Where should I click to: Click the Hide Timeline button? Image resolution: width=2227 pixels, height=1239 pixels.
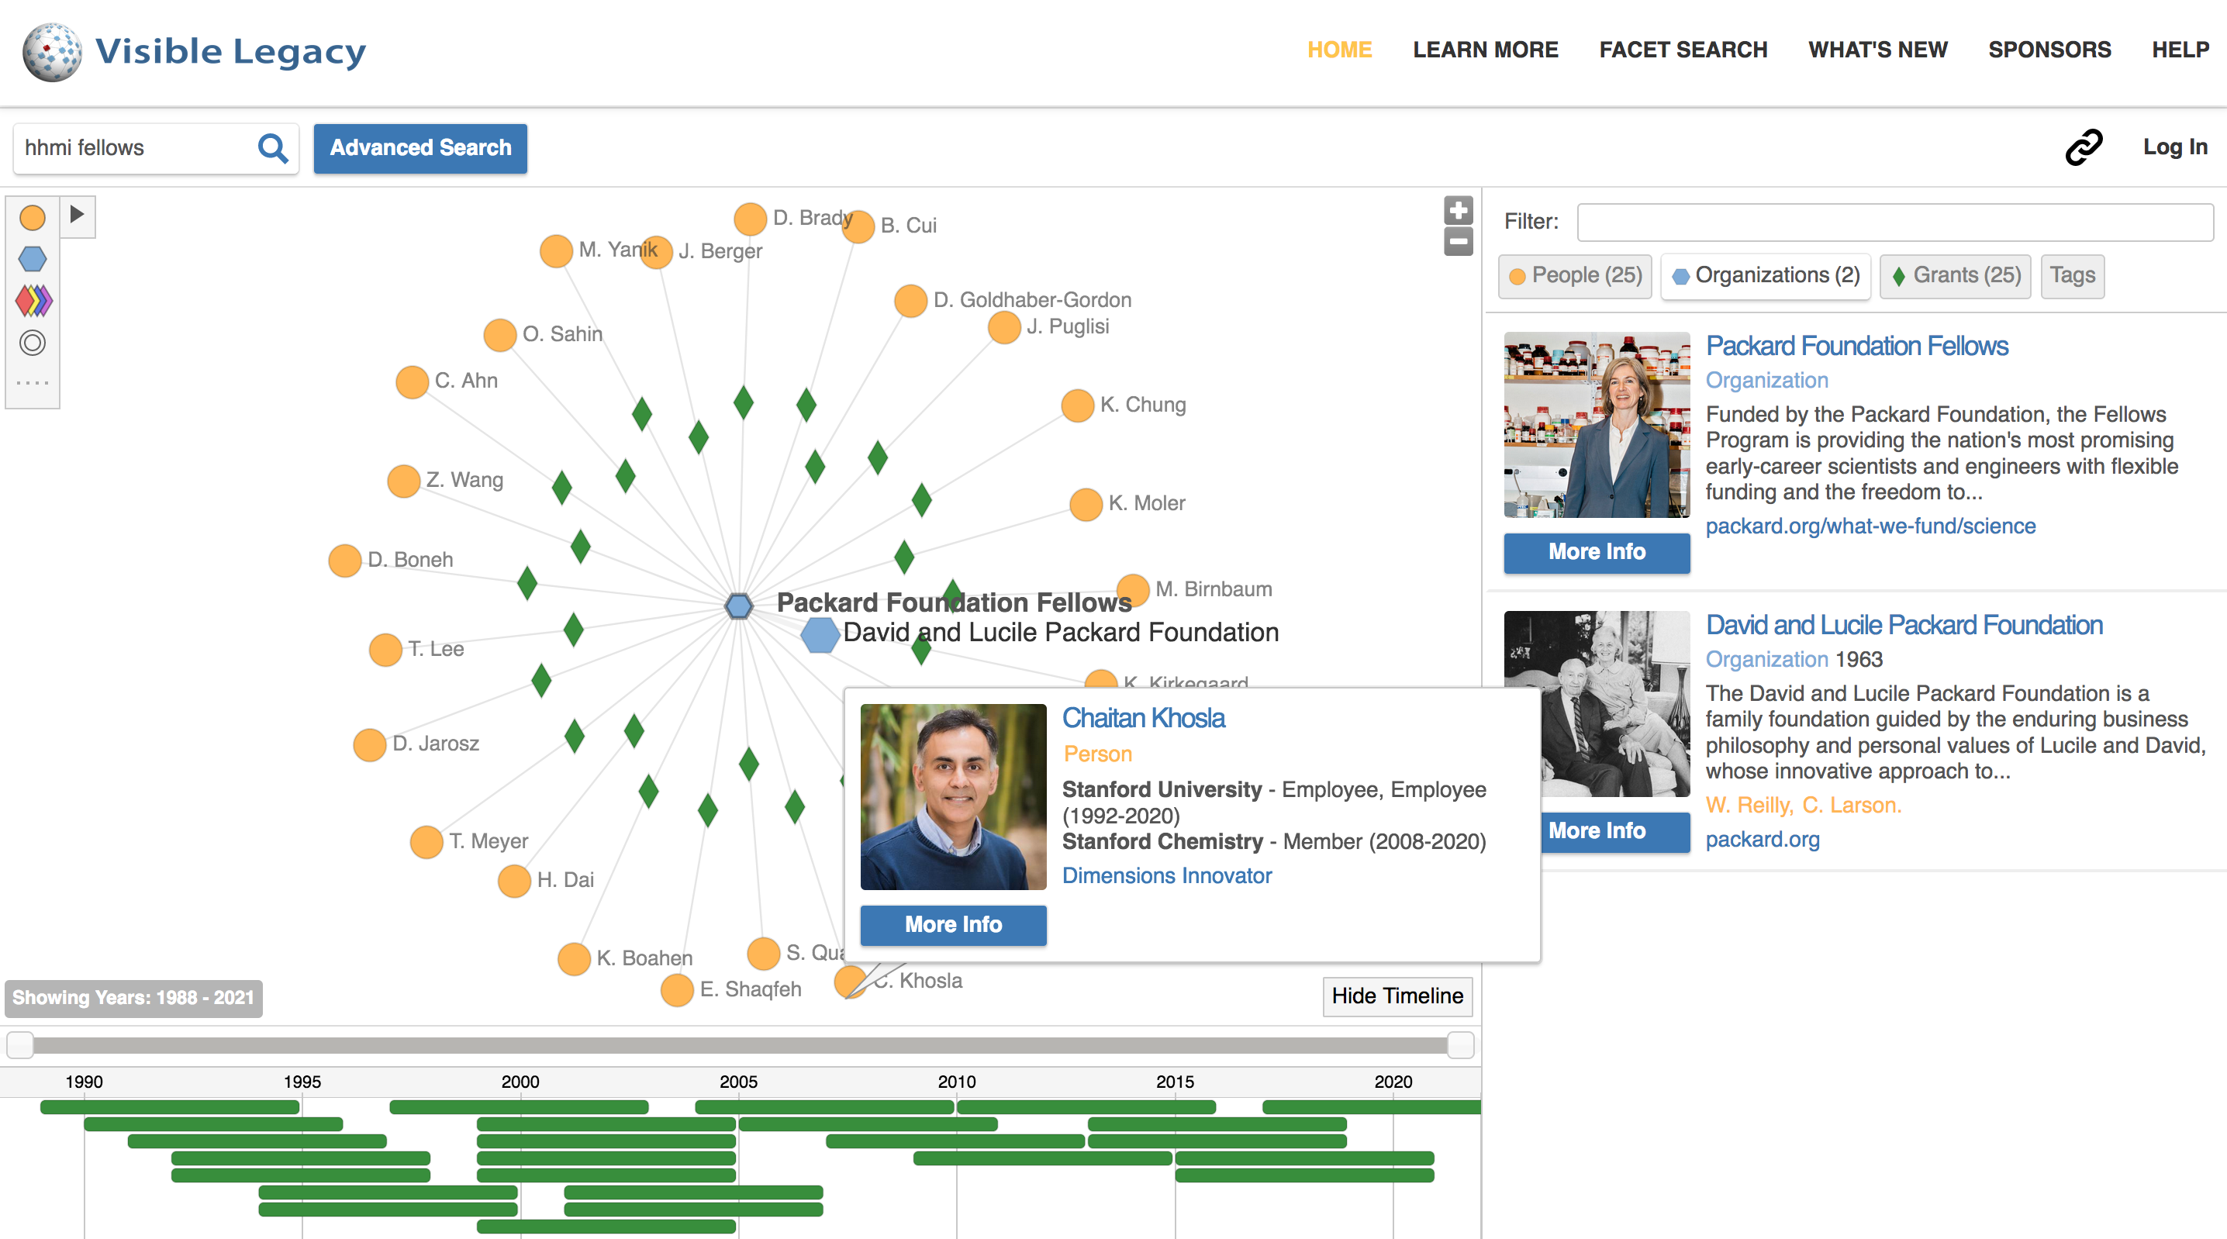pos(1397,996)
